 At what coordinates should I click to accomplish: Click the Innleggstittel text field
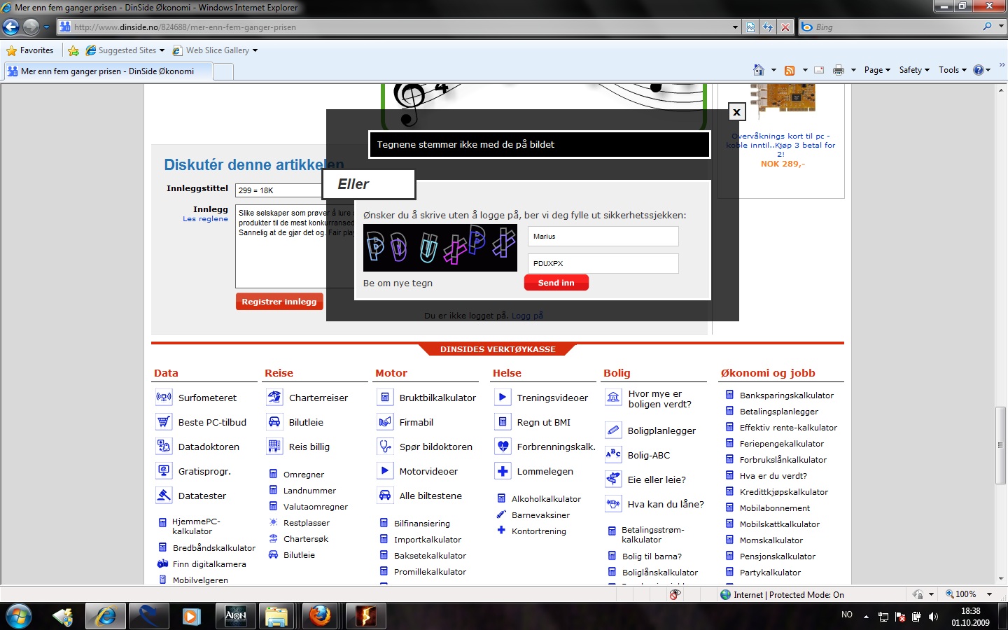[280, 190]
